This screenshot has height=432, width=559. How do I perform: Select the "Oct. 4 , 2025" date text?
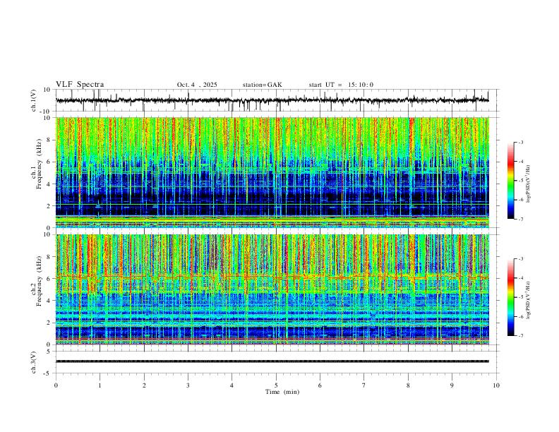(x=197, y=85)
